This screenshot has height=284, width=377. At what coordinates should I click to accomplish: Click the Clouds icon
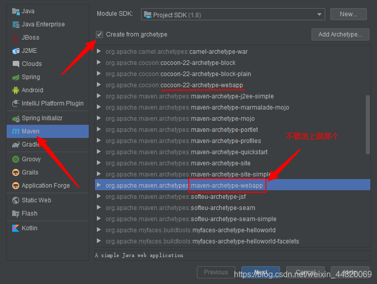tap(16, 64)
